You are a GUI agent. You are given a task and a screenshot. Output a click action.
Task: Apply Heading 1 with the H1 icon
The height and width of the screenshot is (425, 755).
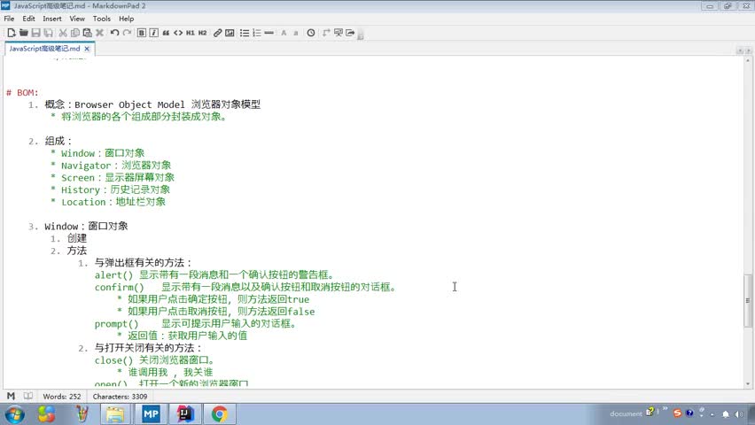[191, 33]
